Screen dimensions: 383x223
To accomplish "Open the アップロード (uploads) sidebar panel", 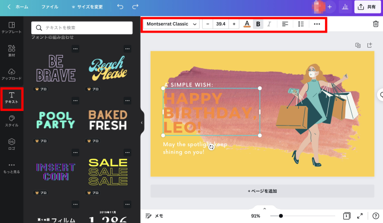I will pos(12,74).
